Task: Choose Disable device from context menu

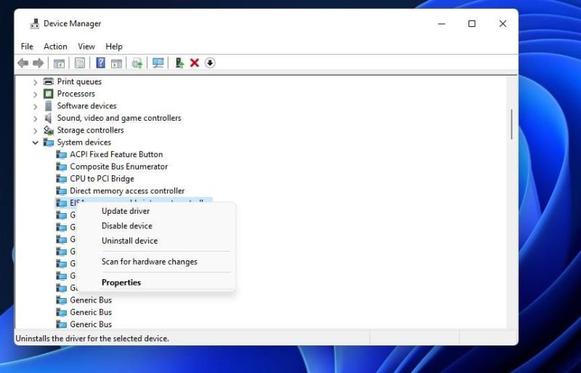Action: (127, 226)
